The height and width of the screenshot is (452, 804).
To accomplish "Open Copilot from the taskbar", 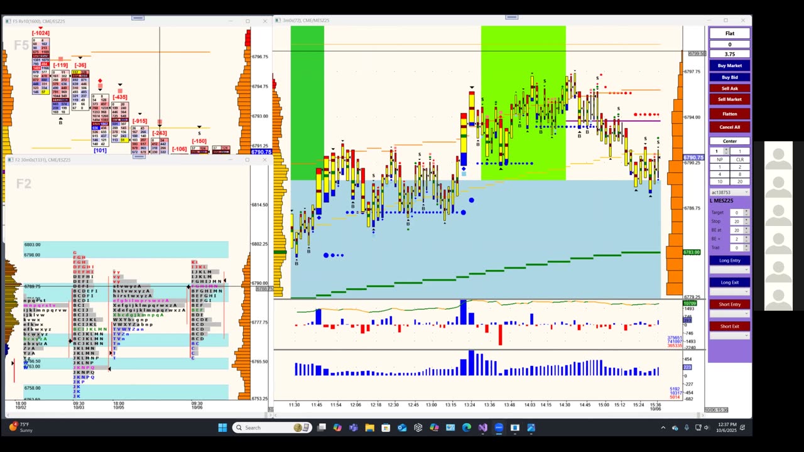I will [x=337, y=428].
